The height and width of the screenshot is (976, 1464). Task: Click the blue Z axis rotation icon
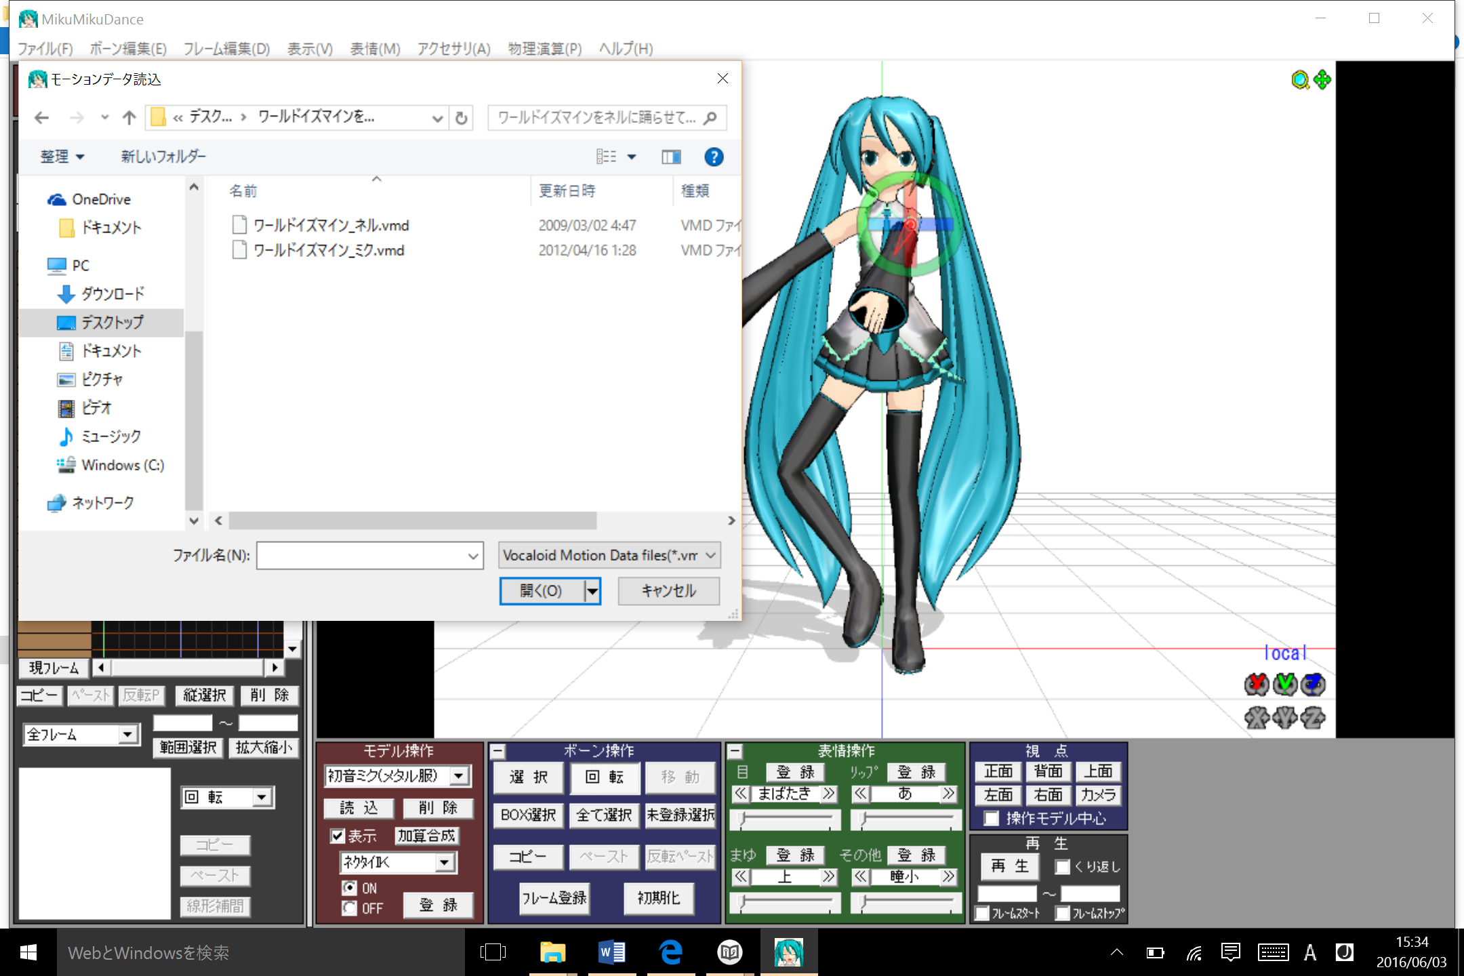[1314, 685]
